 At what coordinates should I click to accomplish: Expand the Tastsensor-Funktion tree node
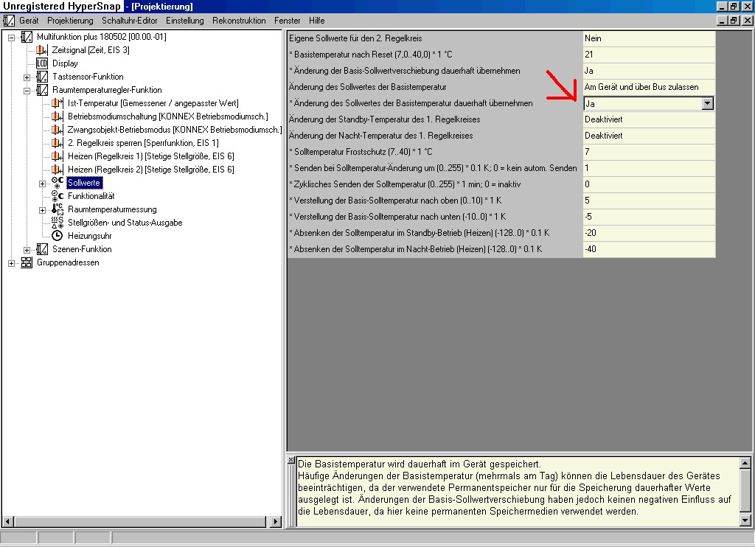coord(27,77)
